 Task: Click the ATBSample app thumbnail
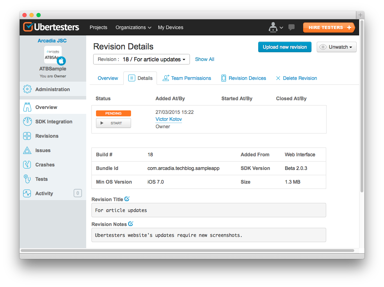(x=53, y=55)
